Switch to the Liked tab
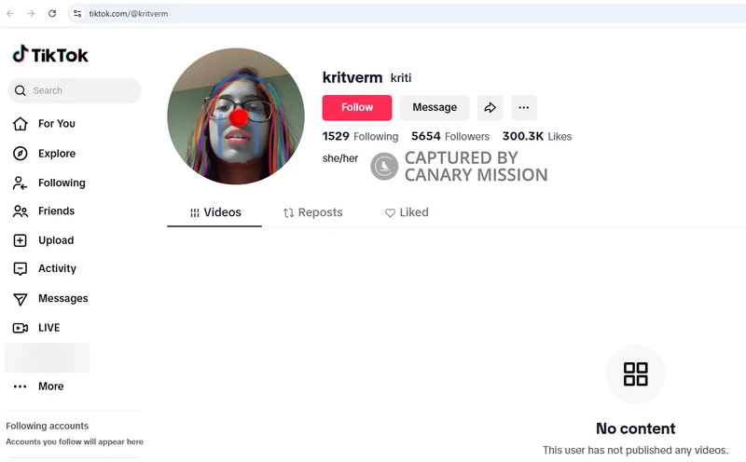Viewport: 746px width, 462px height. coord(407,212)
